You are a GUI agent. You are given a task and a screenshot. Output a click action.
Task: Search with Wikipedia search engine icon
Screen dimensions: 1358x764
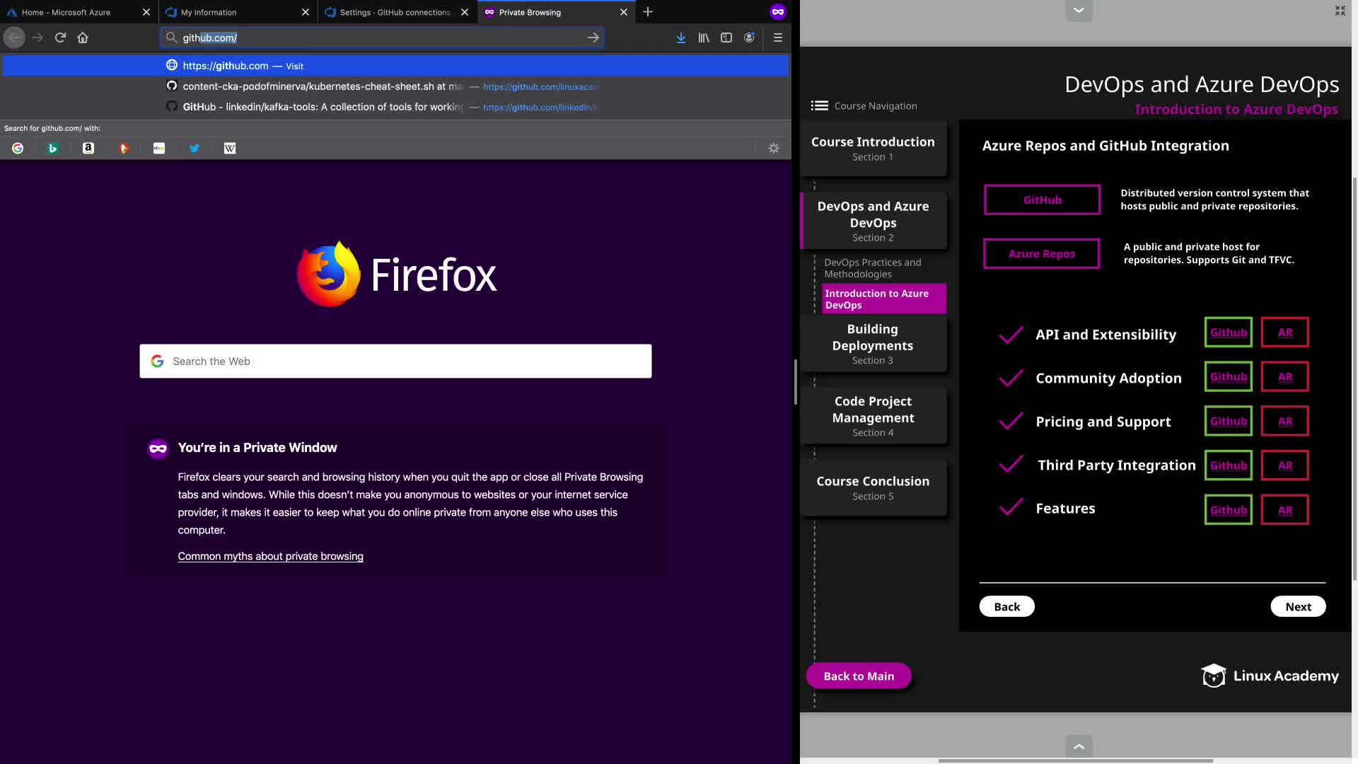click(x=230, y=149)
